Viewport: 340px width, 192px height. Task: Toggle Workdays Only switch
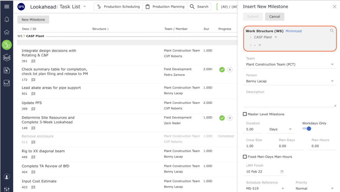[x=307, y=129]
